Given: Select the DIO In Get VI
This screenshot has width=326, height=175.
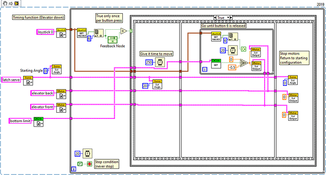Looking at the screenshot, I should point(216,64).
